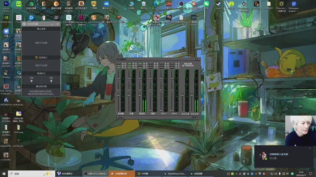Open the QQ音乐 desktop icon
316x177 pixels.
pyautogui.click(x=231, y=6)
